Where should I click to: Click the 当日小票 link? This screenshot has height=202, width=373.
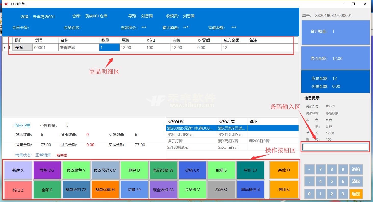point(22,125)
